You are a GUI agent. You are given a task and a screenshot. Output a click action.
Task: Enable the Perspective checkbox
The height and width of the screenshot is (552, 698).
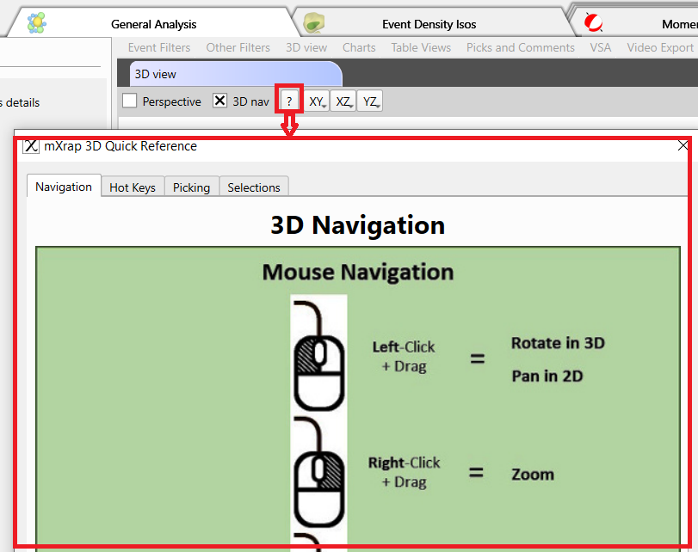[130, 101]
